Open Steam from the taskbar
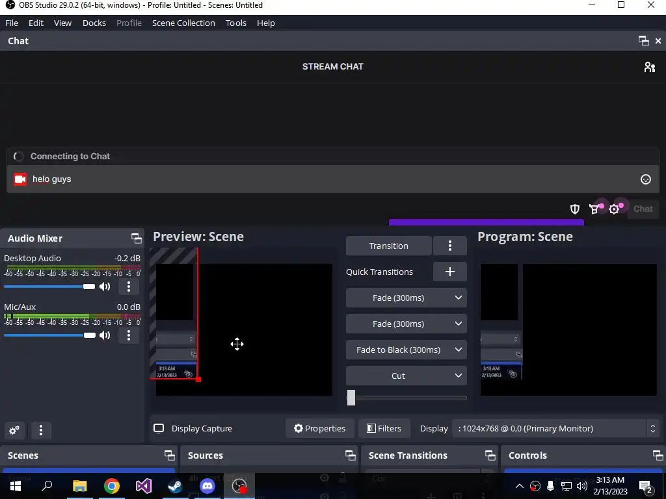Screen dimensions: 666x499 [x=176, y=485]
